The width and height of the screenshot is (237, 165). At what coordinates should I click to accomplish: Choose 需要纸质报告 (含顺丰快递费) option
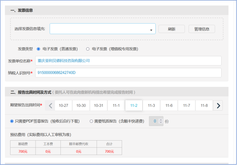click(92, 121)
